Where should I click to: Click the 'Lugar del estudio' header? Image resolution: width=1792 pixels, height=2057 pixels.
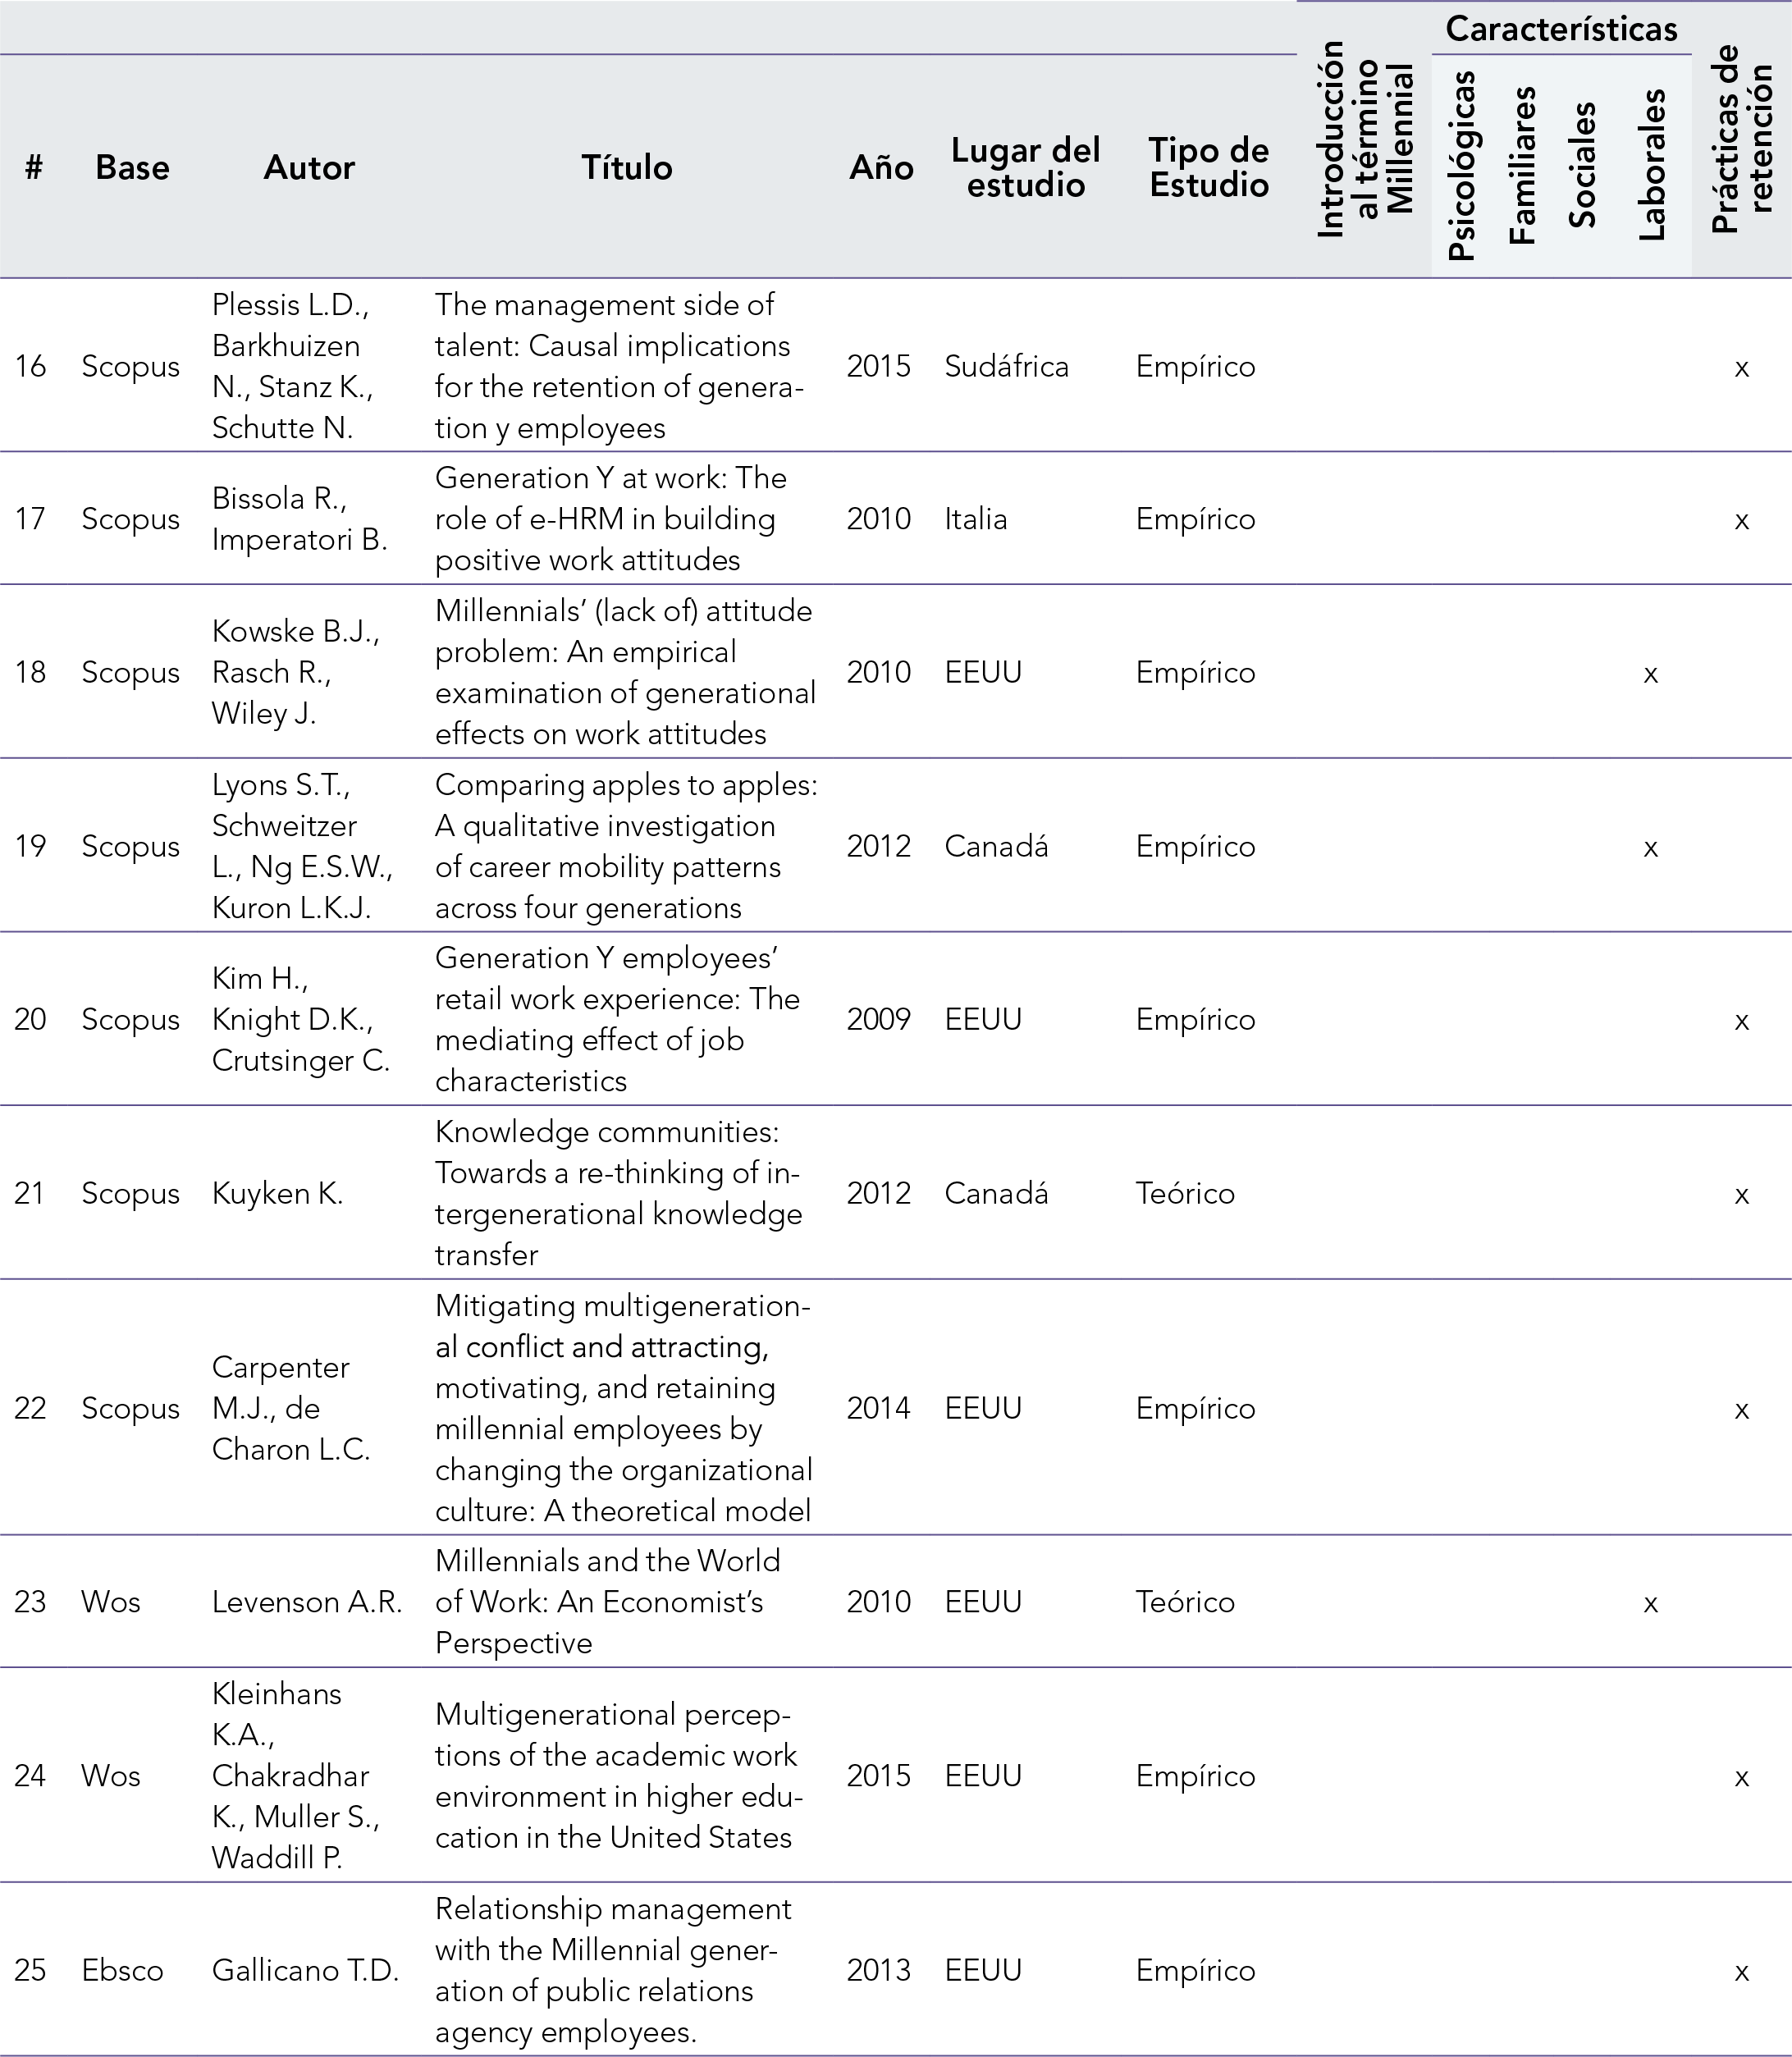pyautogui.click(x=1025, y=167)
